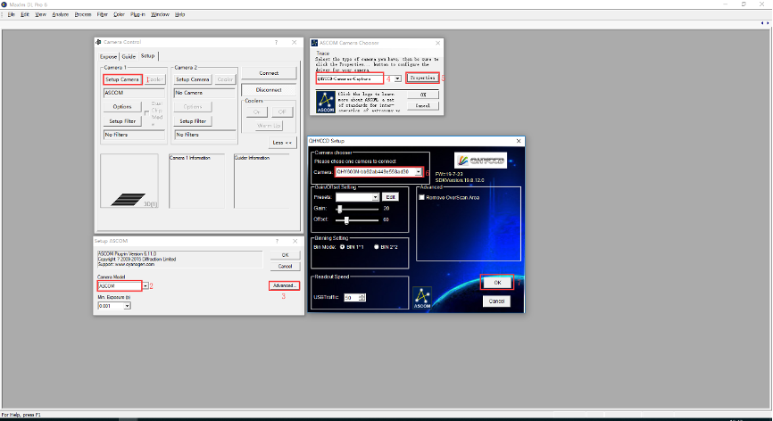Open the Color menu
The height and width of the screenshot is (421, 773).
[x=120, y=15]
